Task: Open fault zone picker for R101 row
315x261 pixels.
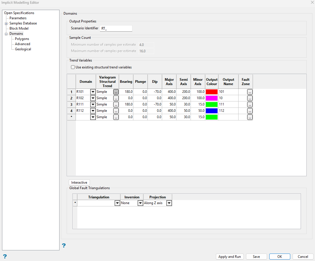Action: click(250, 92)
